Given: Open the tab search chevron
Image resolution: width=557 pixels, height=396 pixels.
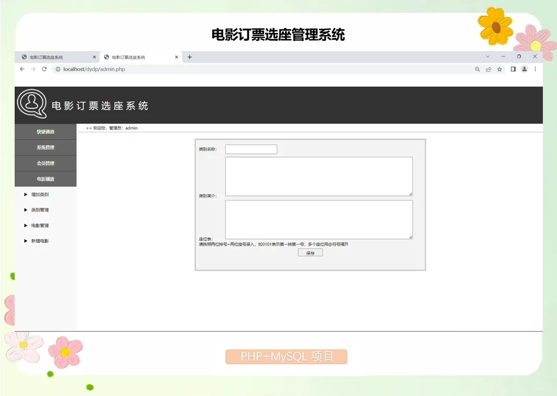Looking at the screenshot, I should [x=487, y=56].
